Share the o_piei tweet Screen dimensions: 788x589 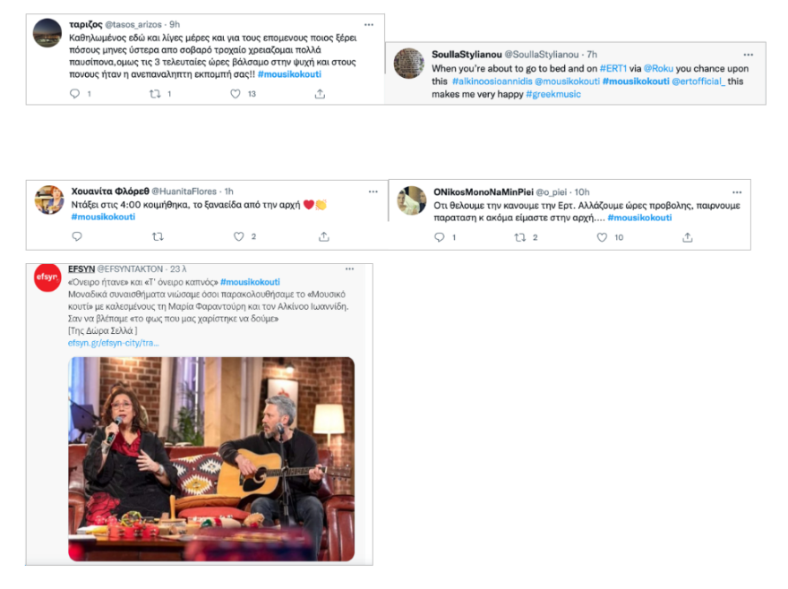pyautogui.click(x=688, y=237)
